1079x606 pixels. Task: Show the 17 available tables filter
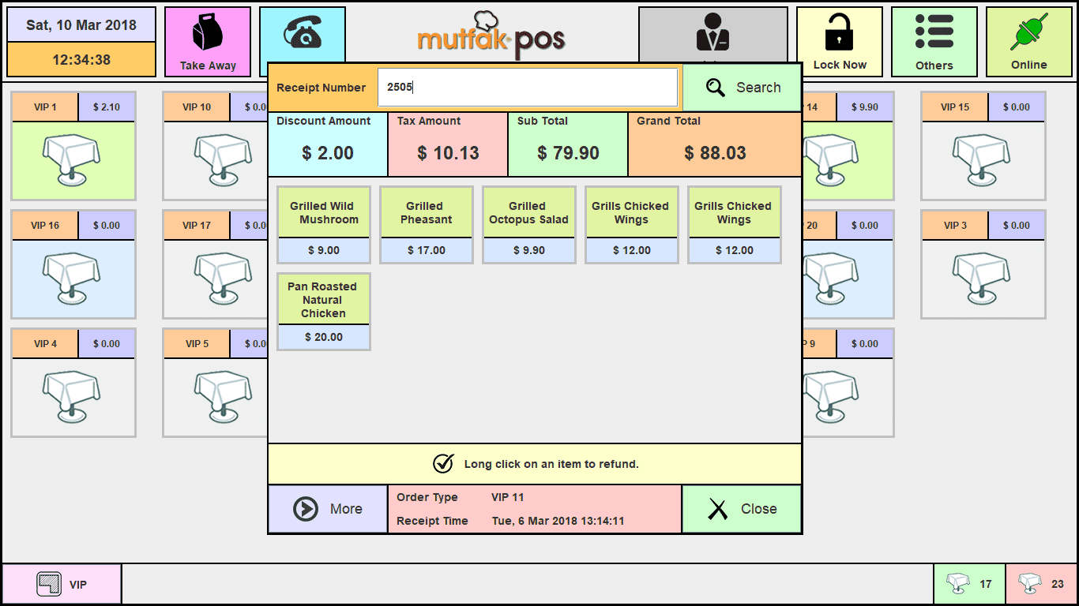click(969, 585)
